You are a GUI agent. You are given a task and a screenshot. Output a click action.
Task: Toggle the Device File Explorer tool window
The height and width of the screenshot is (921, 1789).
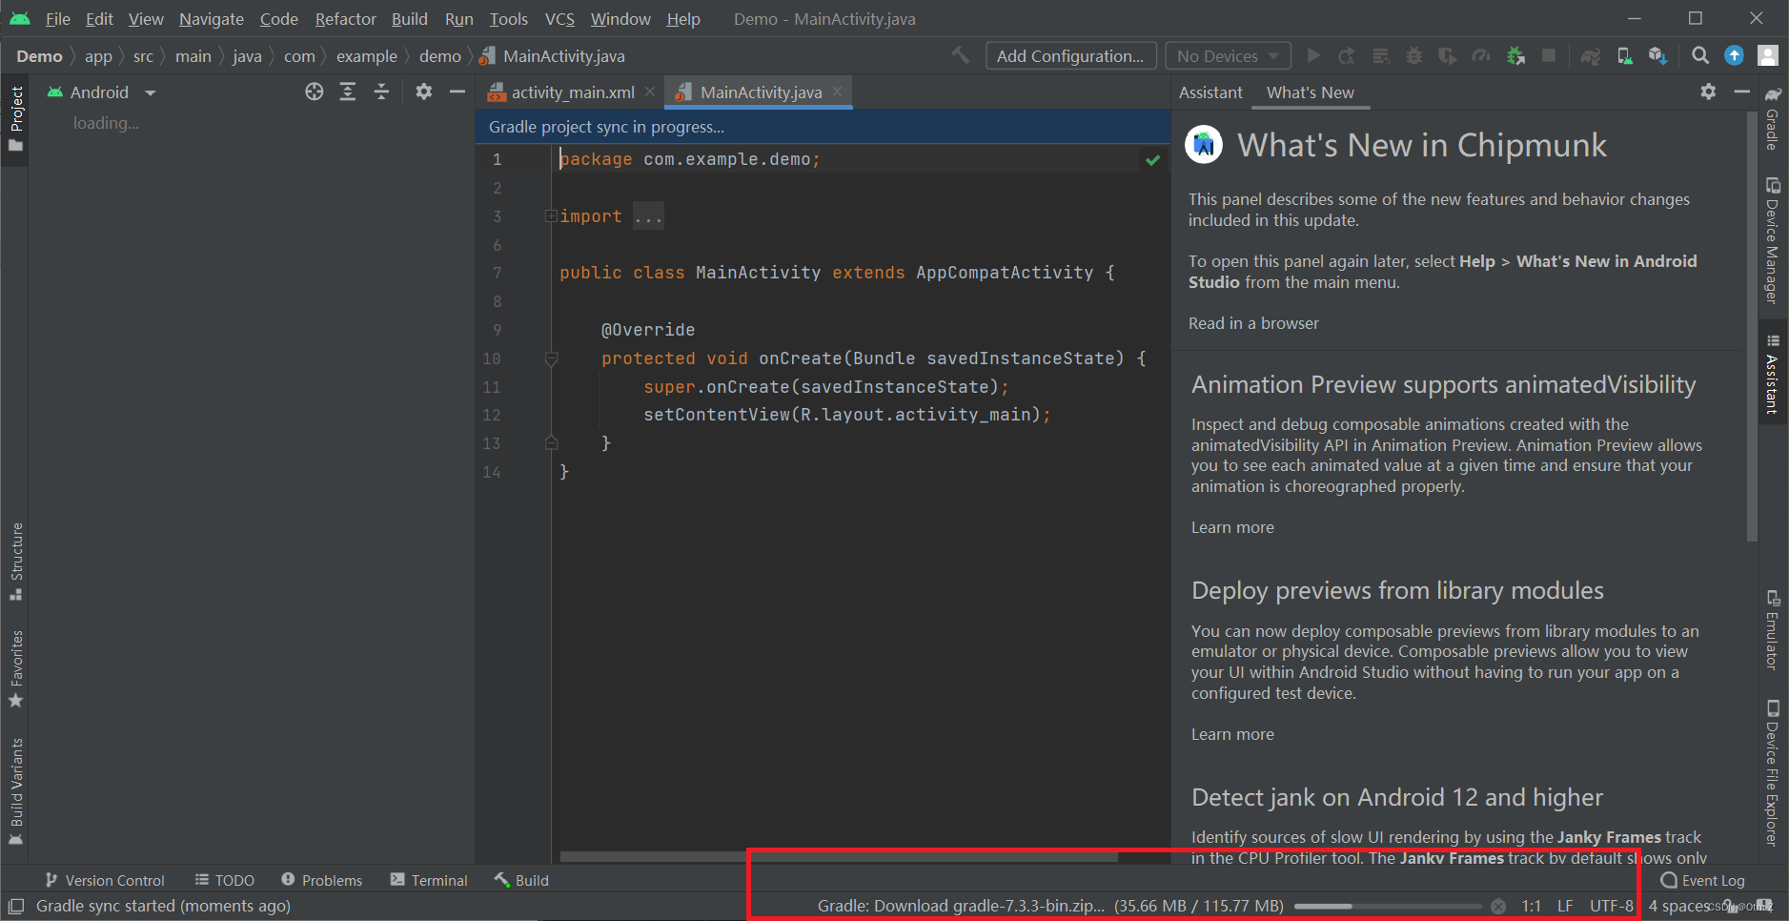(x=1773, y=773)
